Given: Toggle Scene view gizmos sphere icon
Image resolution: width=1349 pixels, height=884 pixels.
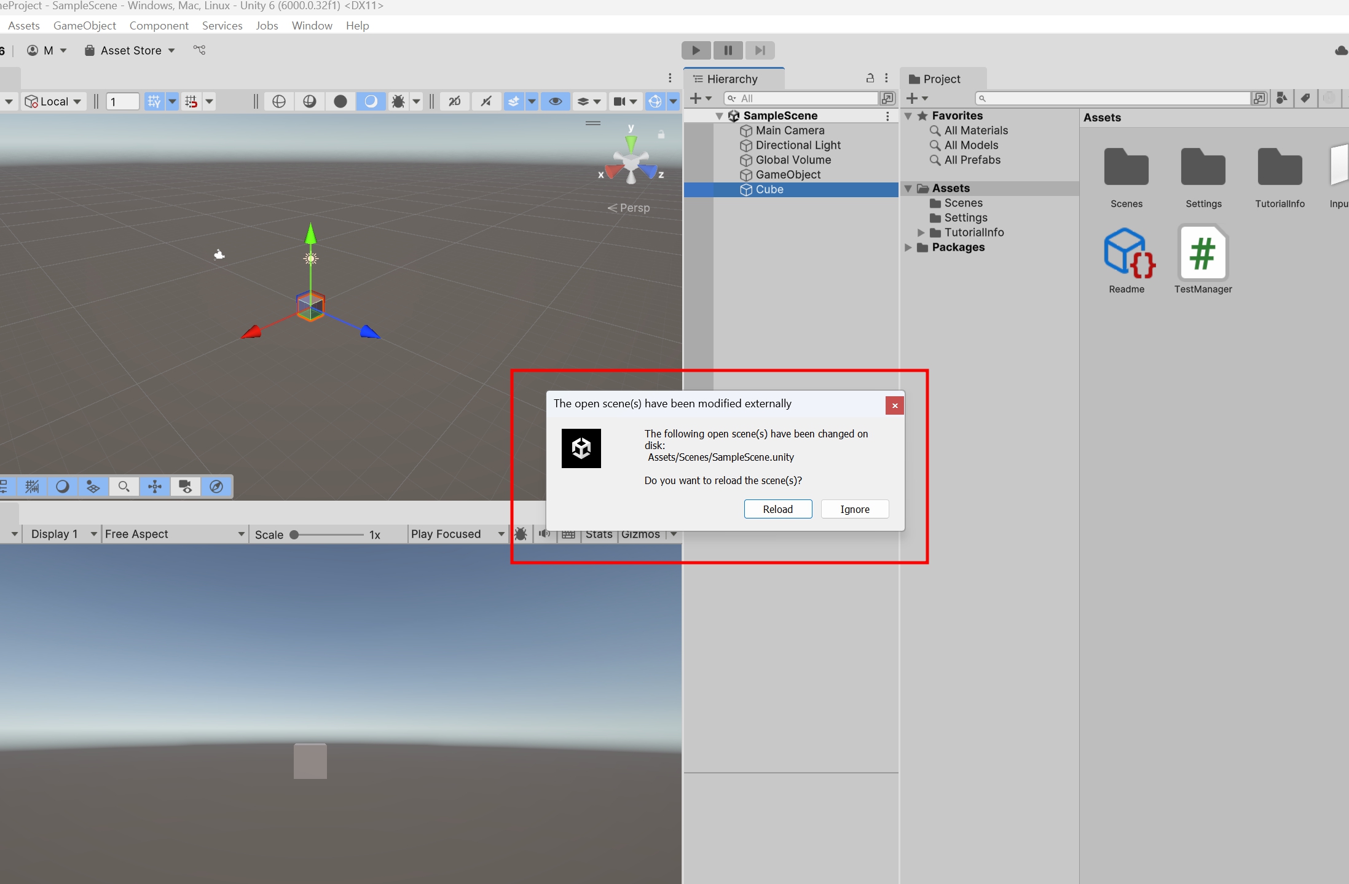Looking at the screenshot, I should coord(655,101).
